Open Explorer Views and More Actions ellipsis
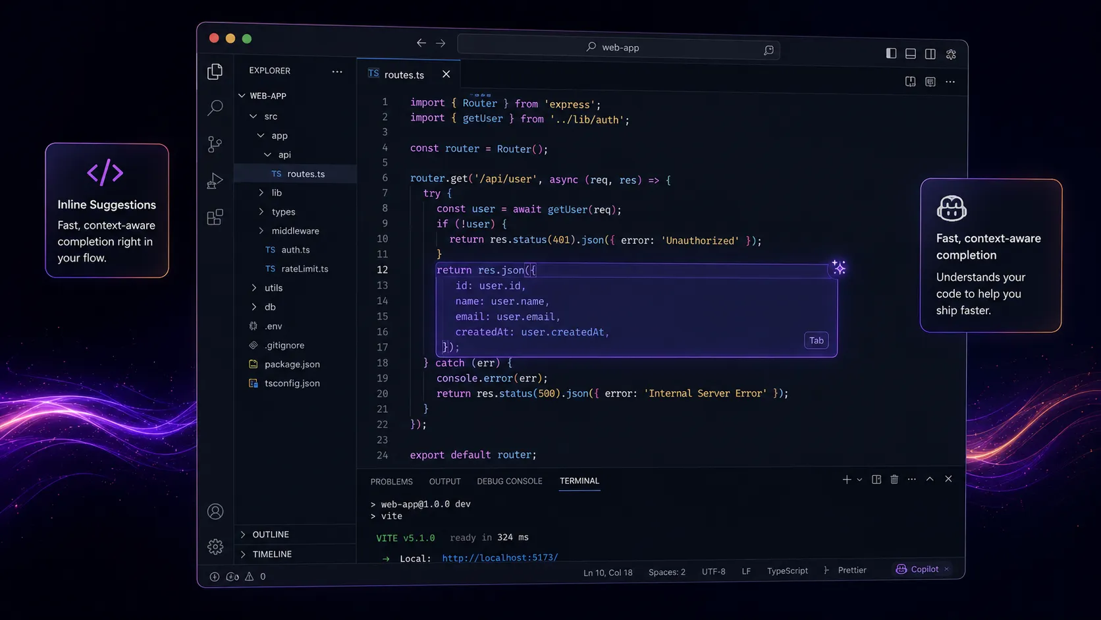This screenshot has height=620, width=1101. pyautogui.click(x=337, y=71)
